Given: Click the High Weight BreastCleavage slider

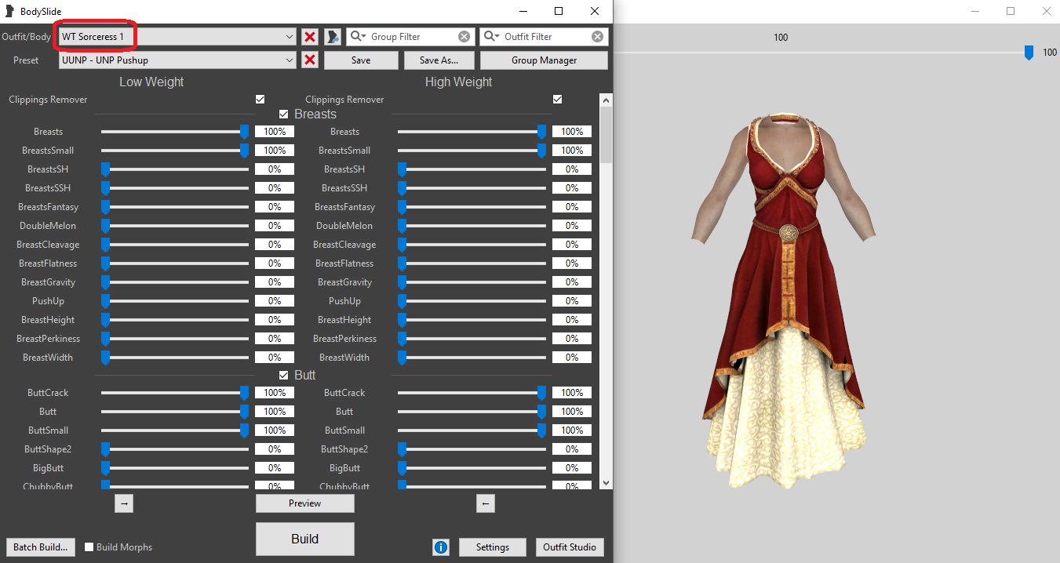Looking at the screenshot, I should tap(472, 245).
